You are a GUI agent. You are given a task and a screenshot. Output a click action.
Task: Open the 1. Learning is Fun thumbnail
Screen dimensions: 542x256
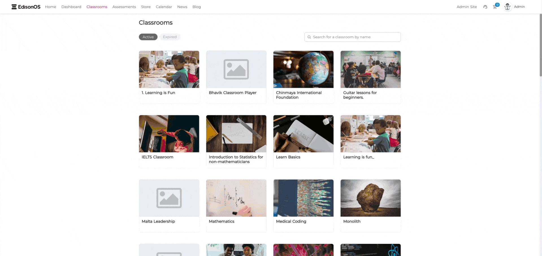pyautogui.click(x=169, y=69)
